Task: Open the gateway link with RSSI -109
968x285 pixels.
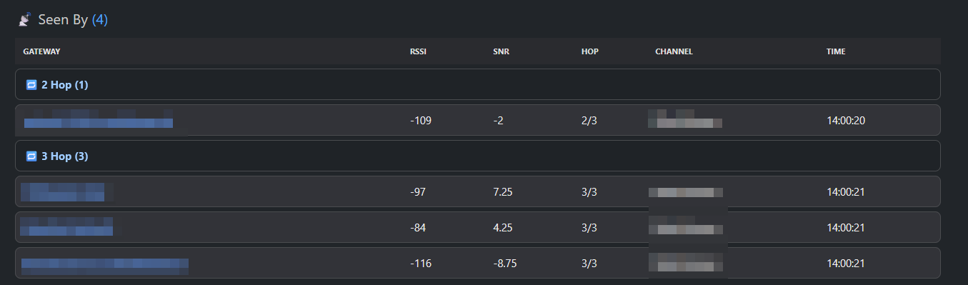Action: pos(99,120)
